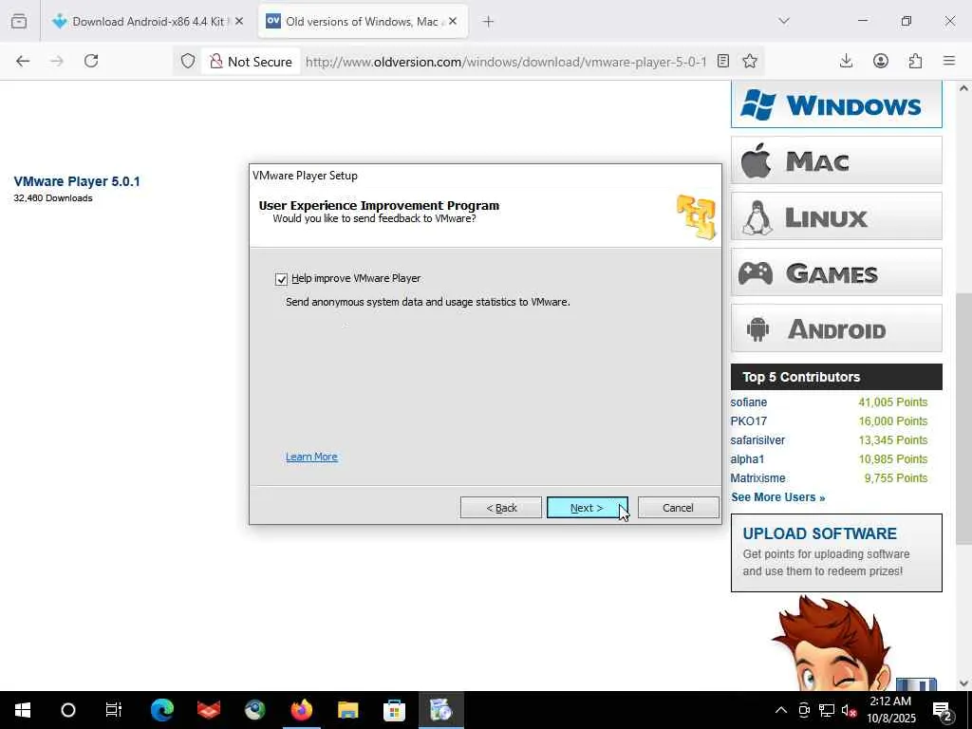Open contributor sofiane's profile
The width and height of the screenshot is (972, 729).
pyautogui.click(x=748, y=402)
